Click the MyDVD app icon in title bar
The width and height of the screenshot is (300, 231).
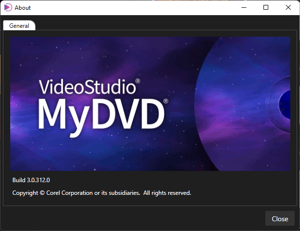[x=8, y=7]
